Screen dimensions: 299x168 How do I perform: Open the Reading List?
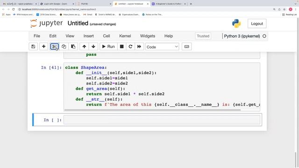(290, 14)
